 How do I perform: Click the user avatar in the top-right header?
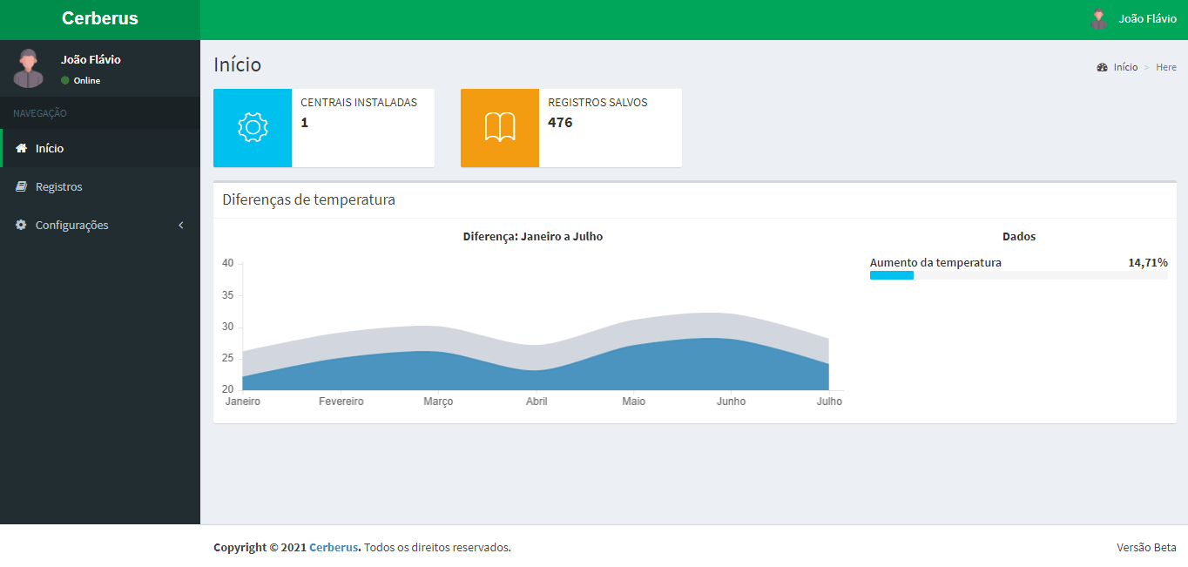pyautogui.click(x=1099, y=19)
